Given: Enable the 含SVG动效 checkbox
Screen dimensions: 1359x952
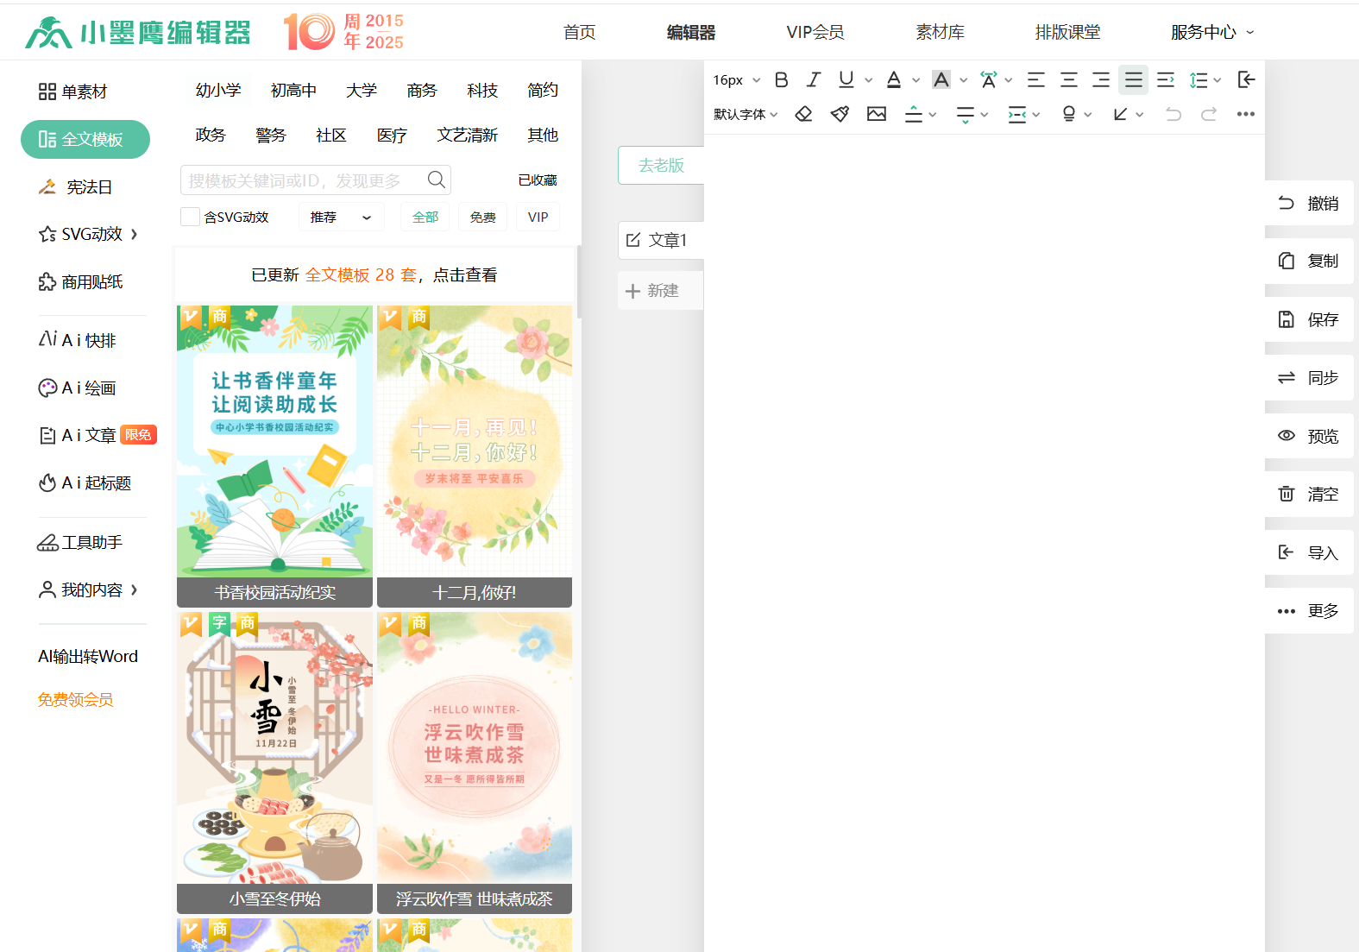Looking at the screenshot, I should (x=190, y=217).
